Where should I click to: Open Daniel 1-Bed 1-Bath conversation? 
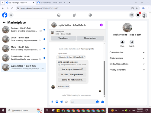[x=24, y=58]
